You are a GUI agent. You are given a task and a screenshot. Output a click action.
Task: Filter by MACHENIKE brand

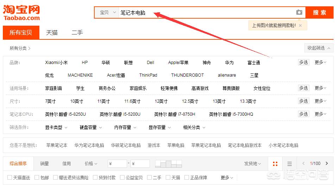point(80,75)
